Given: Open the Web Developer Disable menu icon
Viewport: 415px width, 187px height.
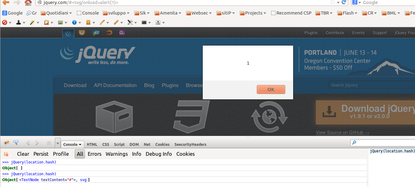Looking at the screenshot, I should click(5, 22).
